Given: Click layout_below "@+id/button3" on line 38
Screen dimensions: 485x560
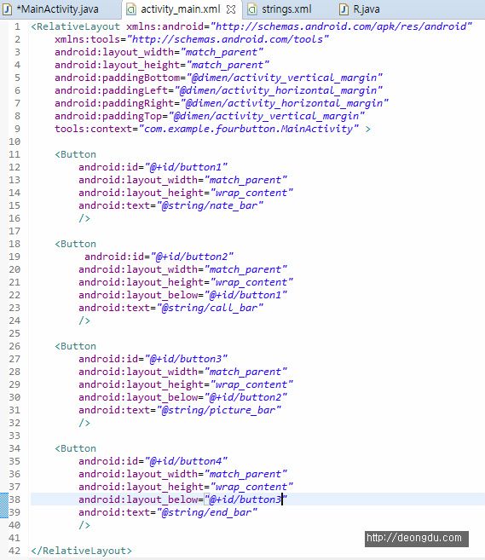Looking at the screenshot, I should (245, 499).
